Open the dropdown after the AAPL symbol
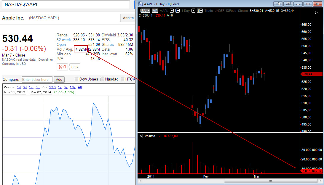 pyautogui.click(x=172, y=11)
